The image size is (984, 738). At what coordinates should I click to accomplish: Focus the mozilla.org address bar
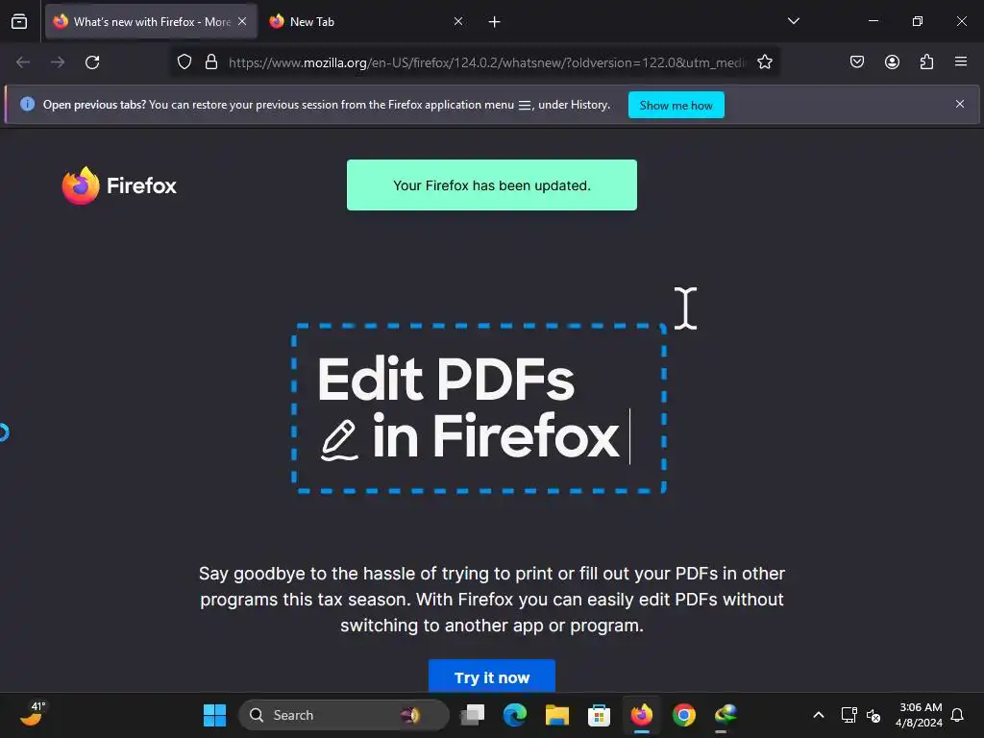pyautogui.click(x=486, y=62)
